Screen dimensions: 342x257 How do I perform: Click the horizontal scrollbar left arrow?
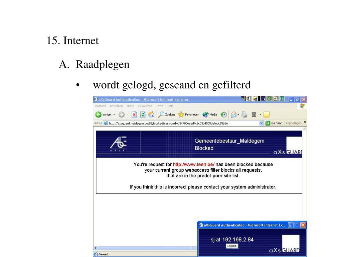coord(95,248)
